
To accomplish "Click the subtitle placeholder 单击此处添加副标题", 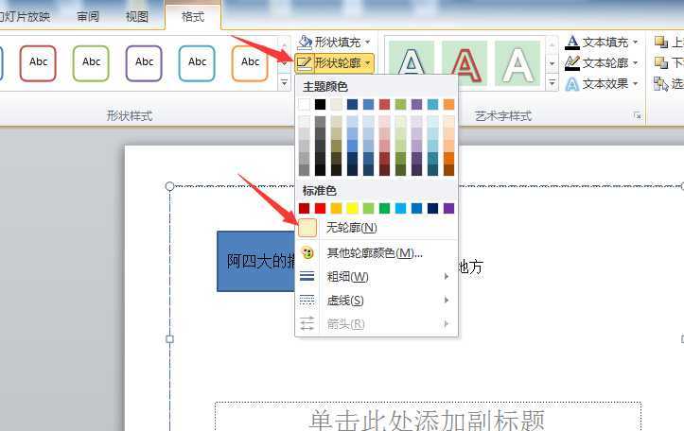I will pos(427,420).
